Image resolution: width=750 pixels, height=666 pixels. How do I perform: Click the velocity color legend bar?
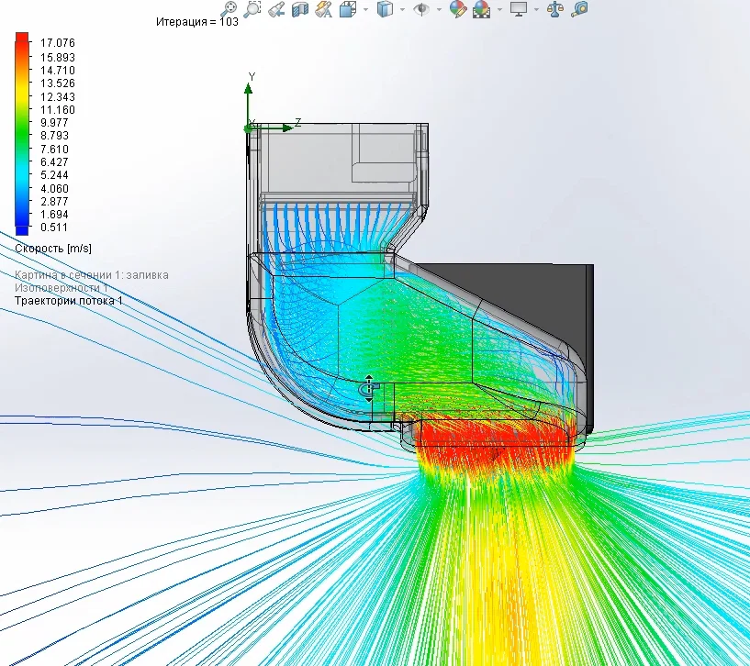(22, 134)
